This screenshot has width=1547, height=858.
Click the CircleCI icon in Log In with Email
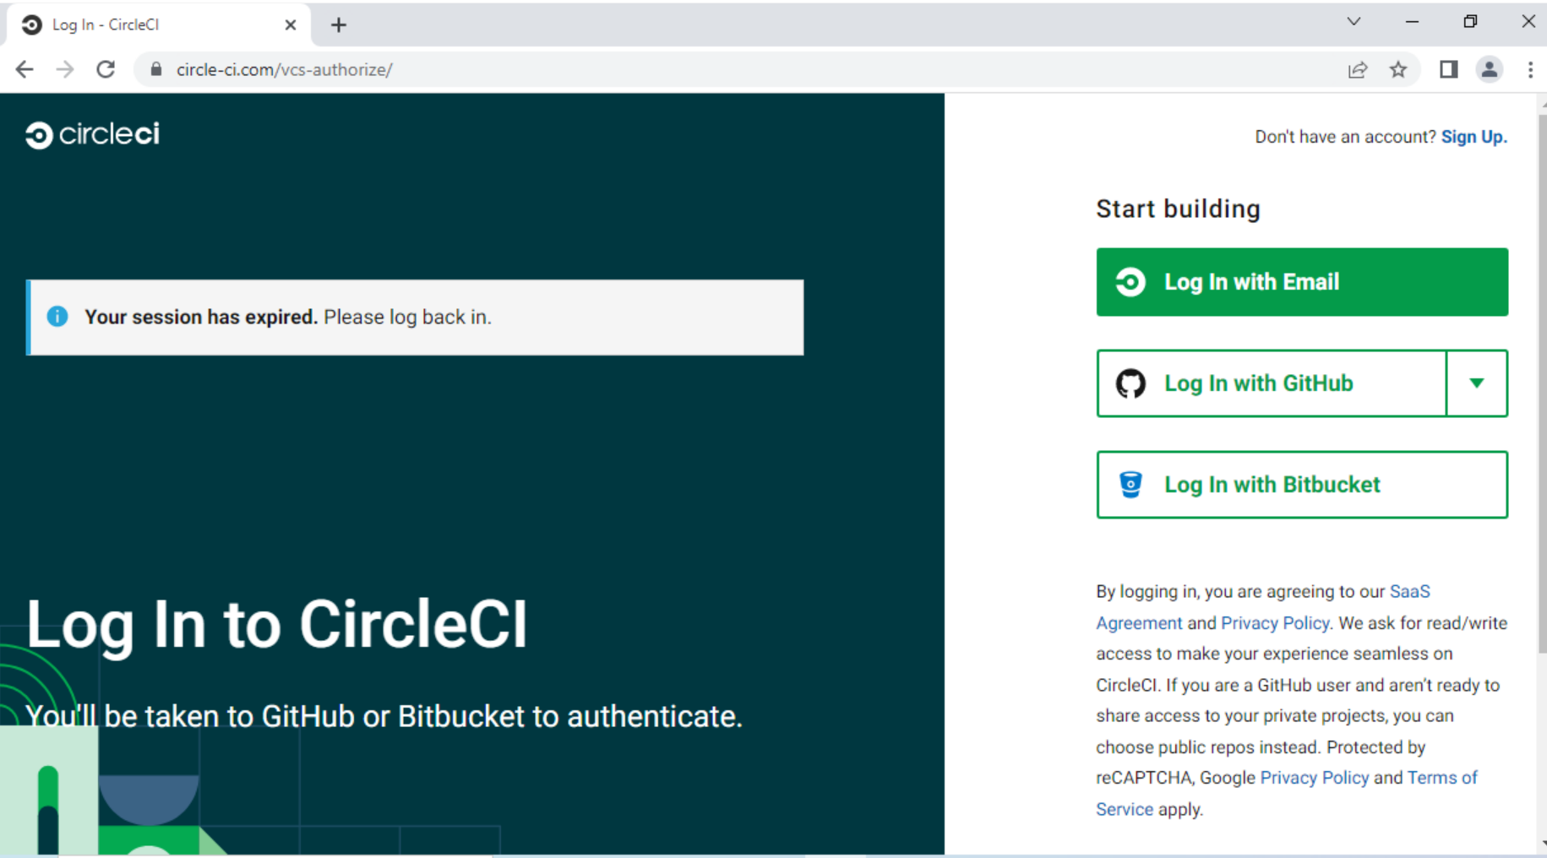(x=1130, y=282)
